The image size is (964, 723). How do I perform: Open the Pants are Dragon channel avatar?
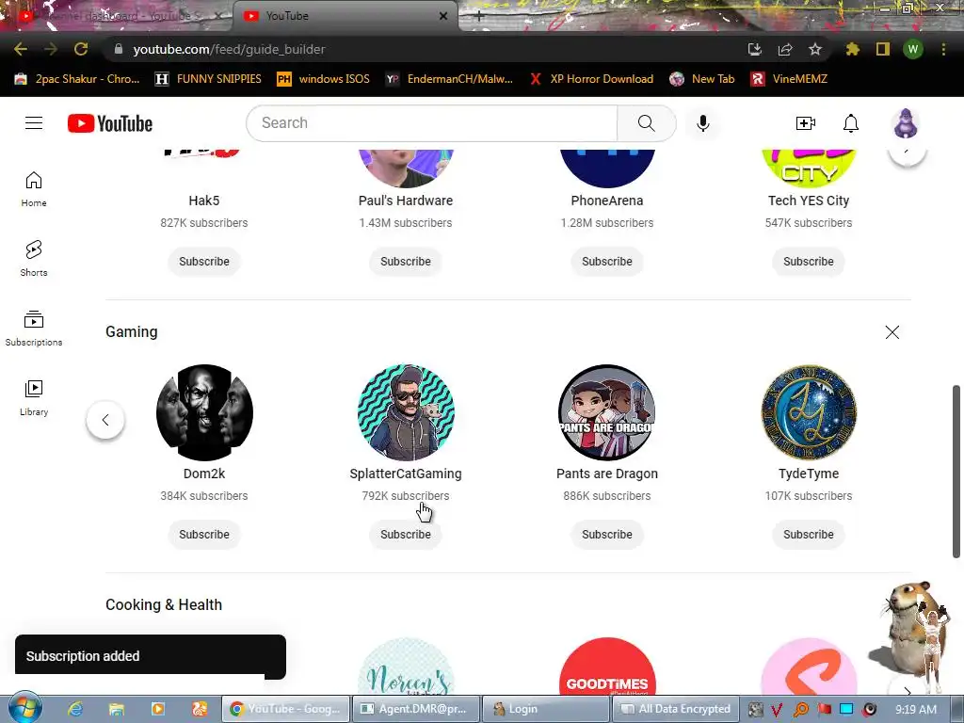[607, 412]
